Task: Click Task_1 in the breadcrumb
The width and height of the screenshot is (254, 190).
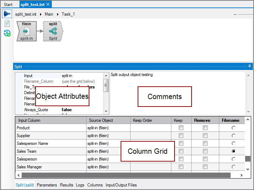Action: 68,15
